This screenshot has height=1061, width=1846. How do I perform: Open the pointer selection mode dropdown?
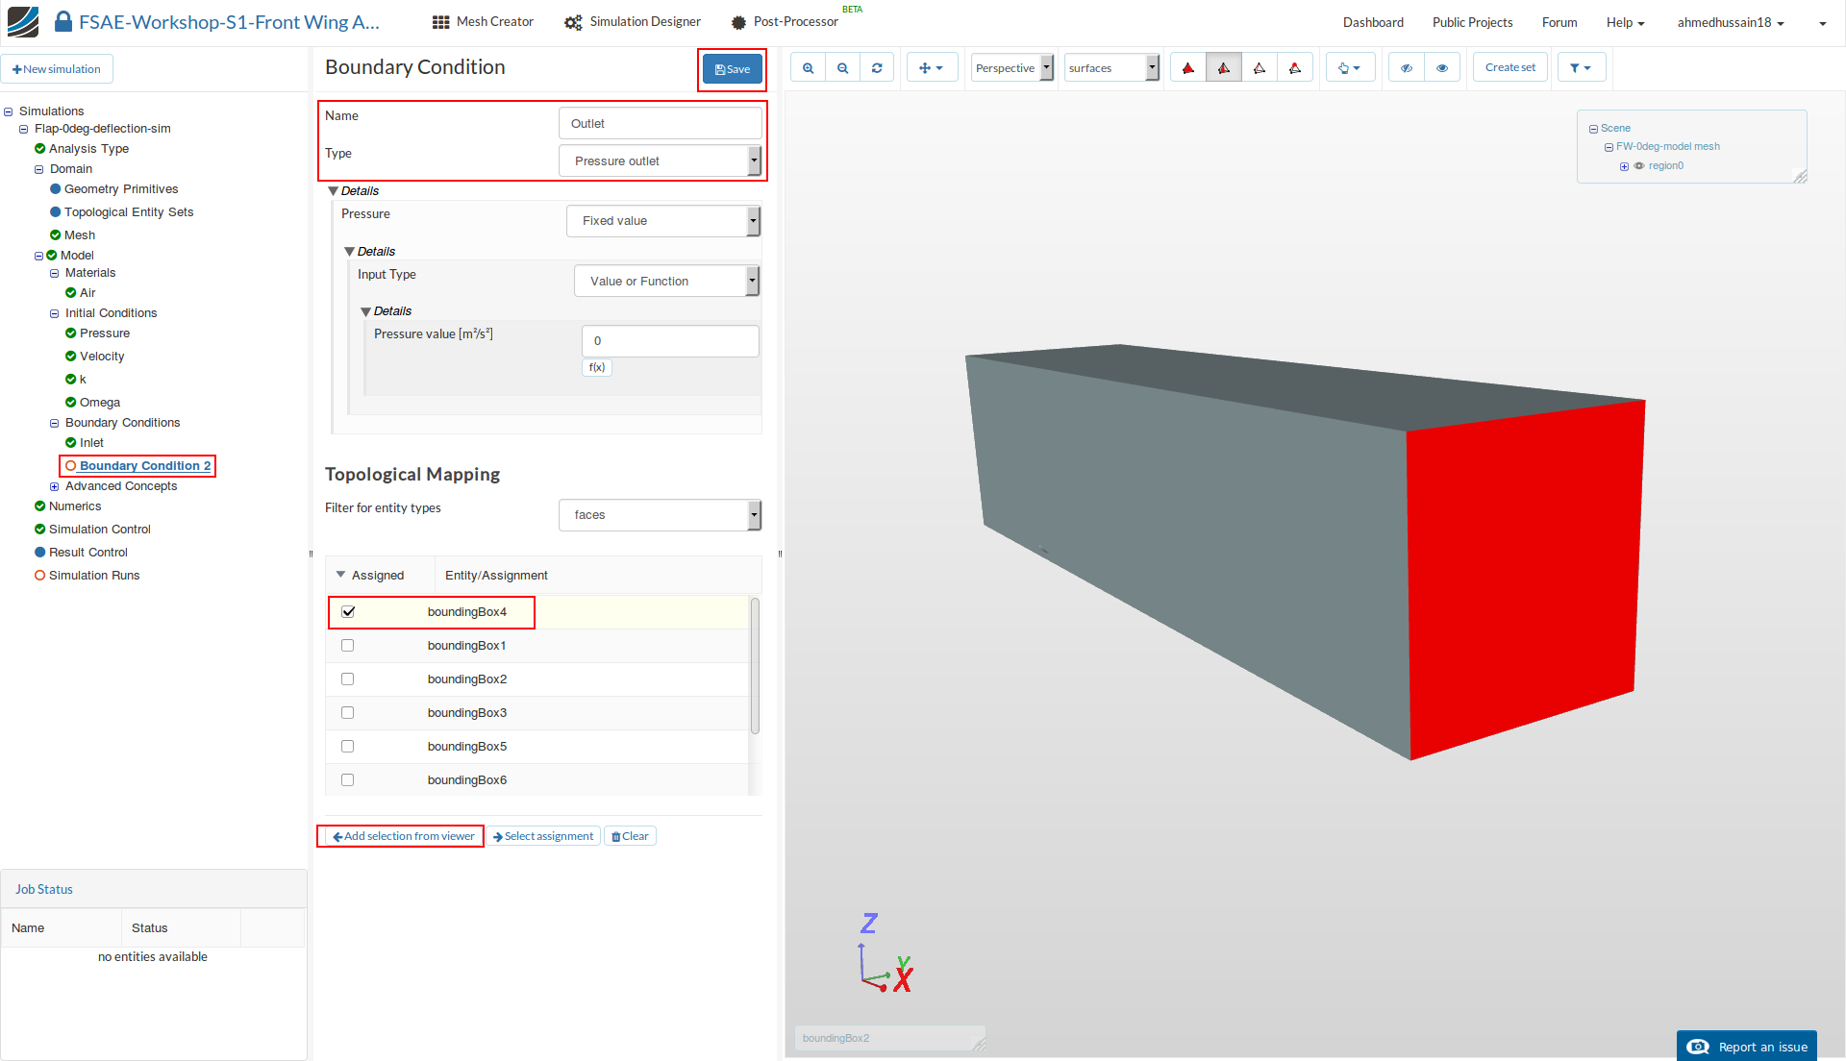pos(1349,68)
